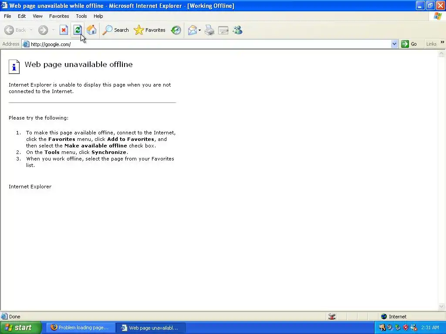Click the Links toolbar label
The height and width of the screenshot is (334, 446).
(431, 44)
